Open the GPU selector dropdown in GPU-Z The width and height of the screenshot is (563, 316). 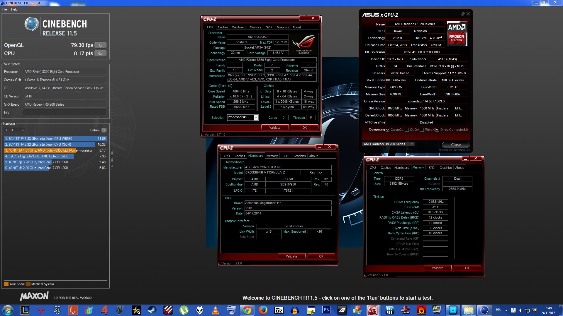pyautogui.click(x=389, y=144)
